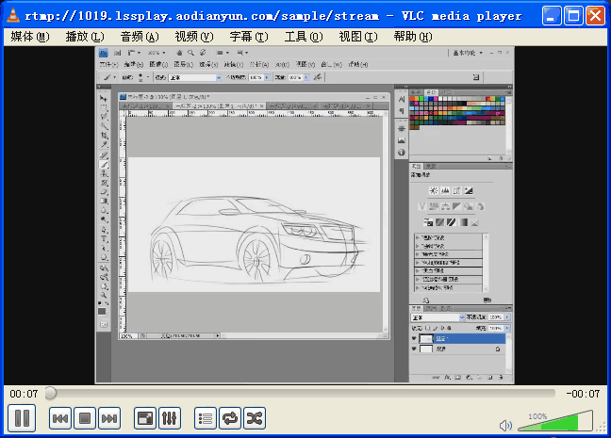
Task: Show the VLC playlist
Action: [206, 418]
